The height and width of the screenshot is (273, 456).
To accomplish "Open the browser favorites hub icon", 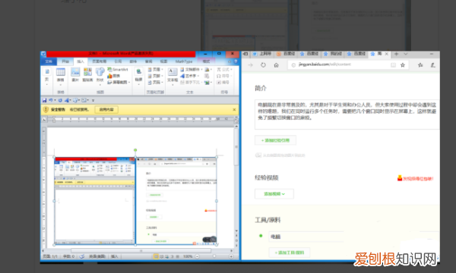I will tap(420, 65).
